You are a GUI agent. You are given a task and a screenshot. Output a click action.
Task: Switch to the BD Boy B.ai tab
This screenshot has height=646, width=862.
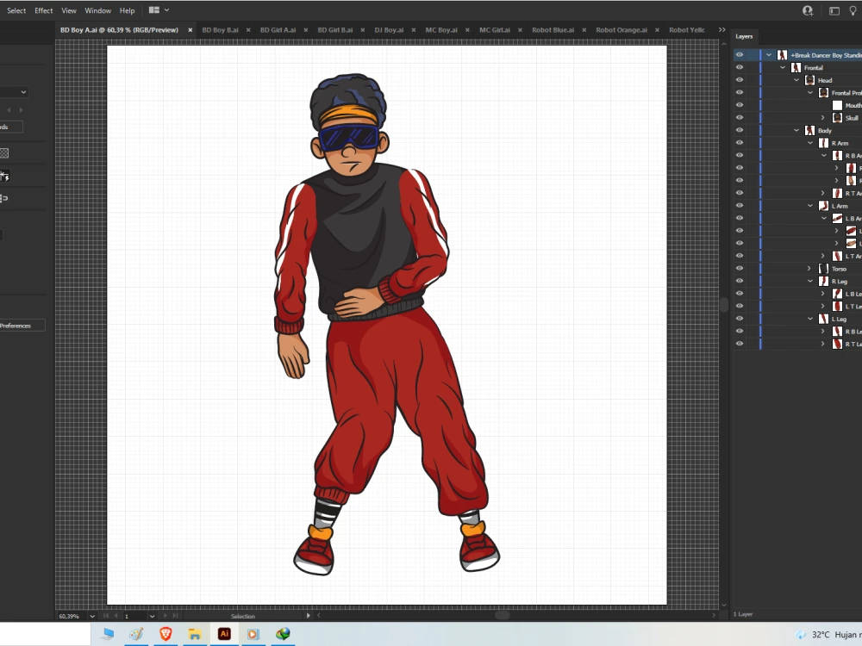[x=221, y=29]
